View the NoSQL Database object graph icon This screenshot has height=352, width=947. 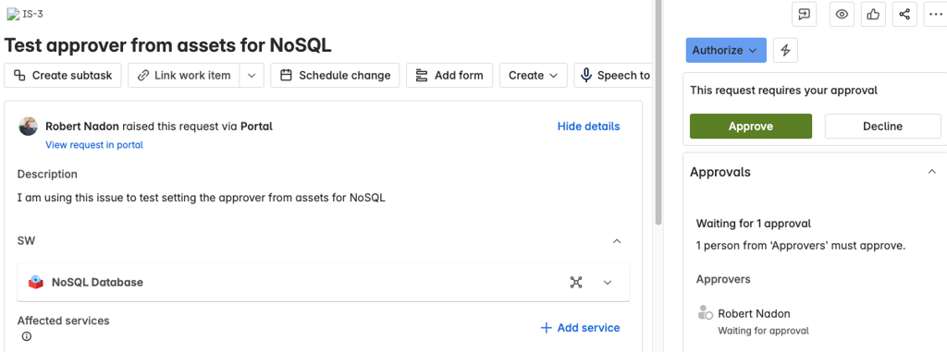576,282
